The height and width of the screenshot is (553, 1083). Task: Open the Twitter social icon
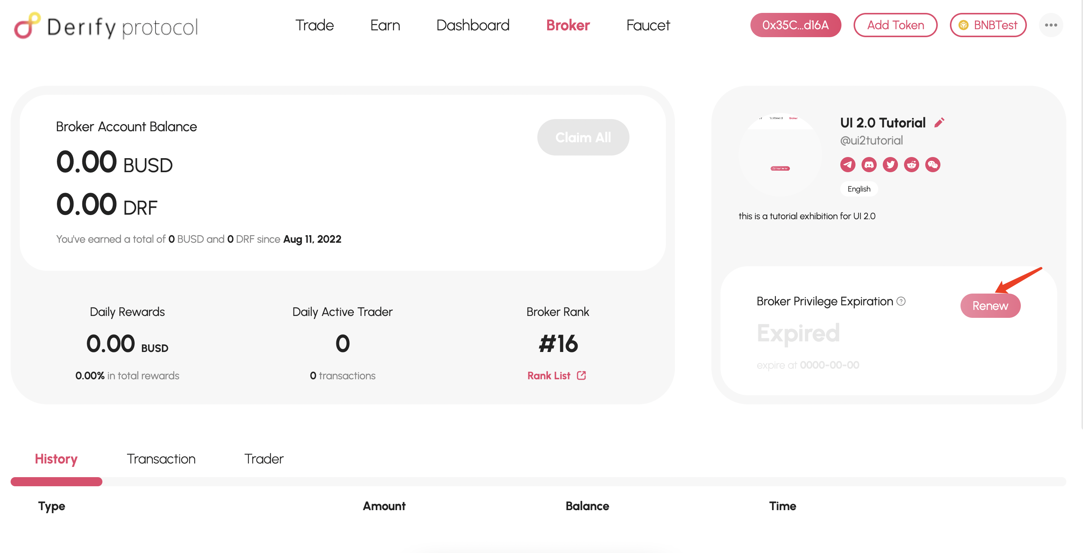(890, 165)
